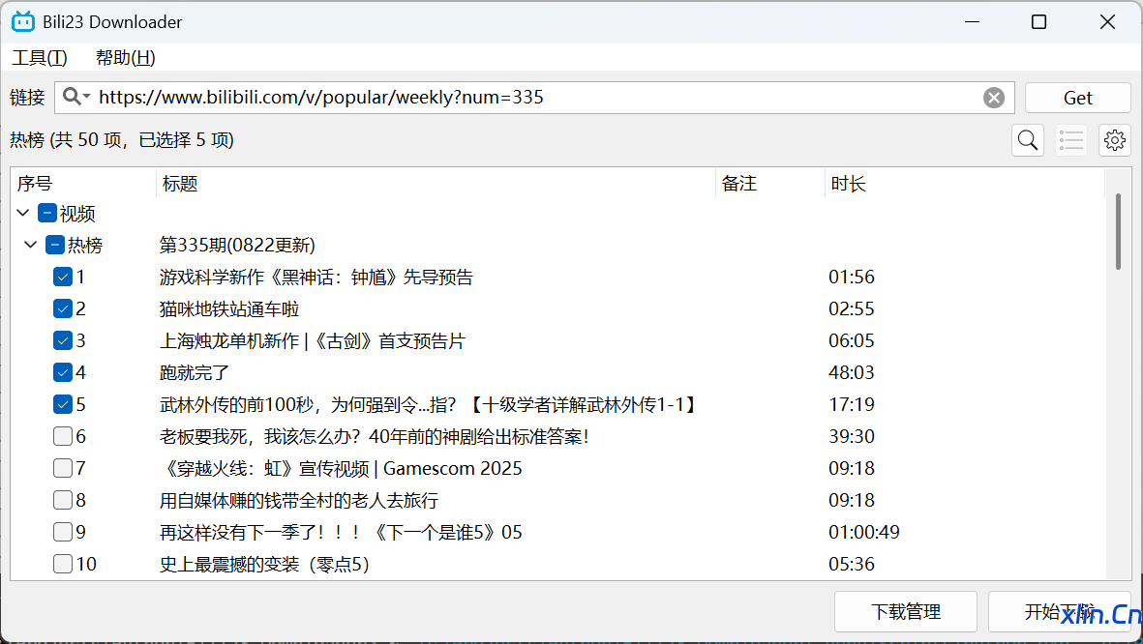Screen dimensions: 1143x644
Task: Check item 8 用自媒体赚的钱 checkbox
Action: point(63,500)
